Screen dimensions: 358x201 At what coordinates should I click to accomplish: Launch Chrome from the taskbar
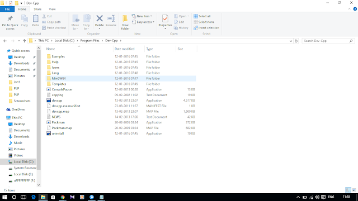[x=63, y=197]
